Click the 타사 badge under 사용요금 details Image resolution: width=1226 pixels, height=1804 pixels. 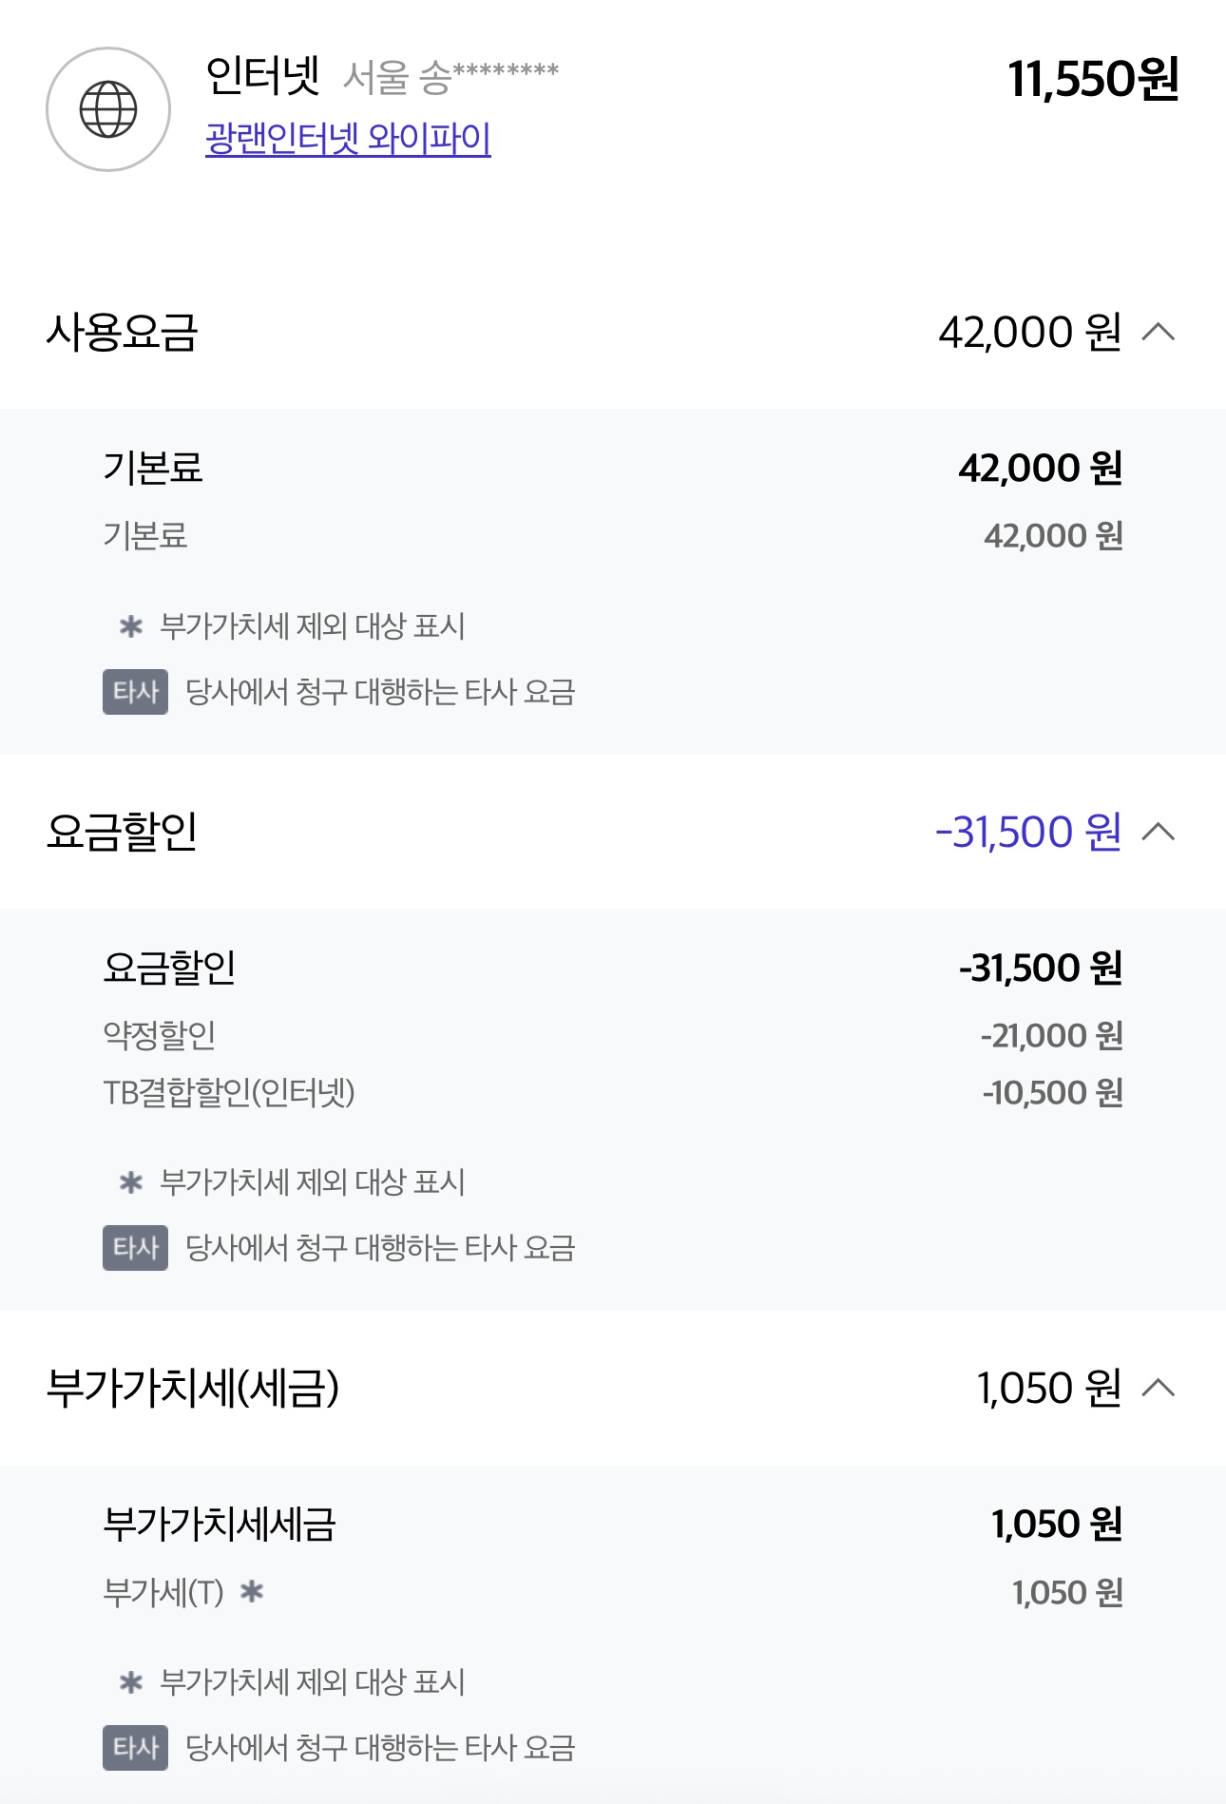pos(135,692)
